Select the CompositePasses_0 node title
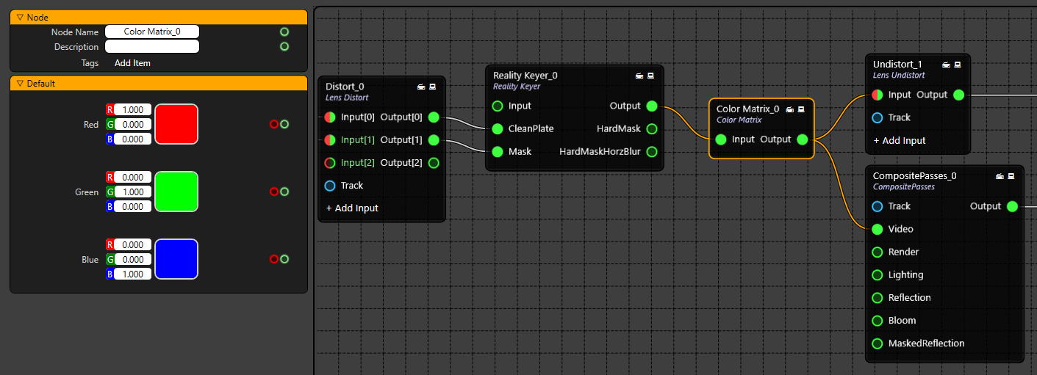Viewport: 1037px width, 375px height. (913, 176)
